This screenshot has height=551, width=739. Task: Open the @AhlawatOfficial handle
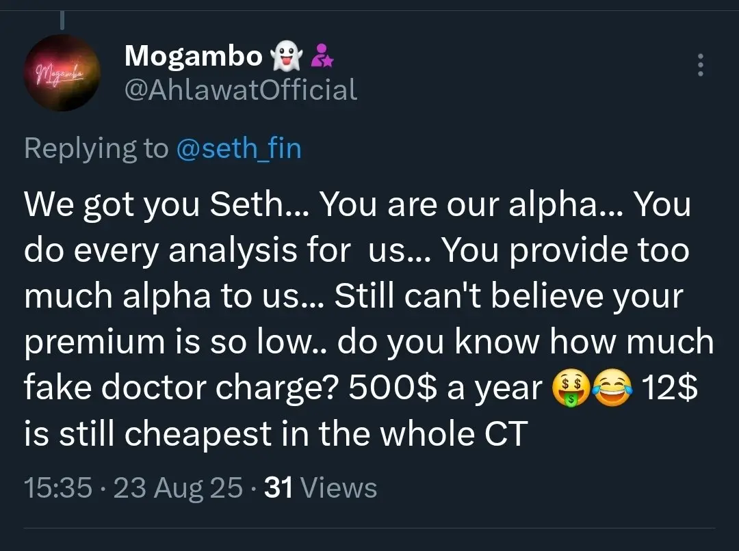[x=241, y=90]
